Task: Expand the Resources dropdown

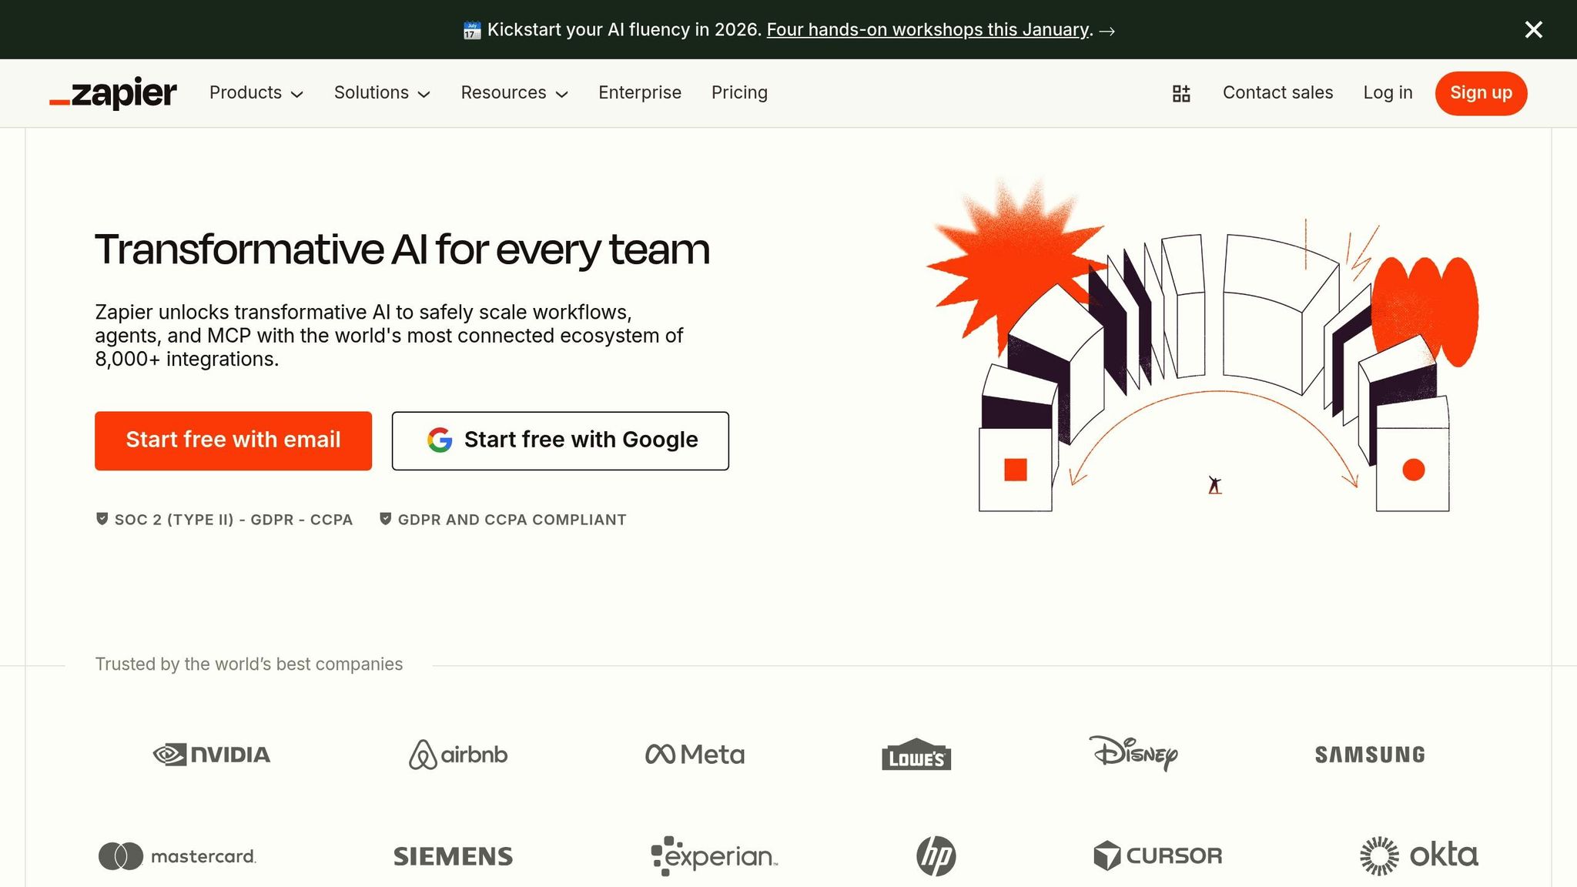Action: [514, 92]
